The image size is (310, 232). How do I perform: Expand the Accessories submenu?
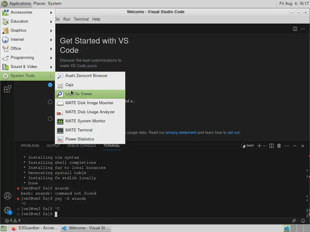point(28,12)
